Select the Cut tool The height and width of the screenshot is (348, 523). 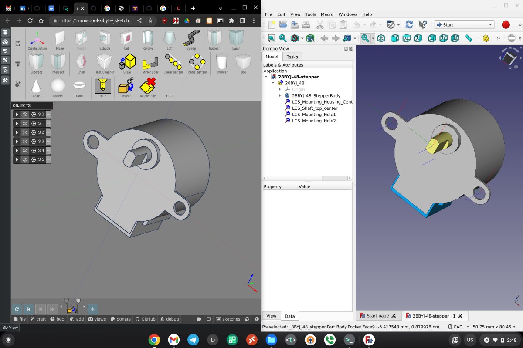(x=126, y=40)
